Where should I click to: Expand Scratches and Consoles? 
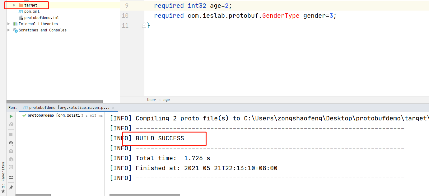(x=8, y=30)
